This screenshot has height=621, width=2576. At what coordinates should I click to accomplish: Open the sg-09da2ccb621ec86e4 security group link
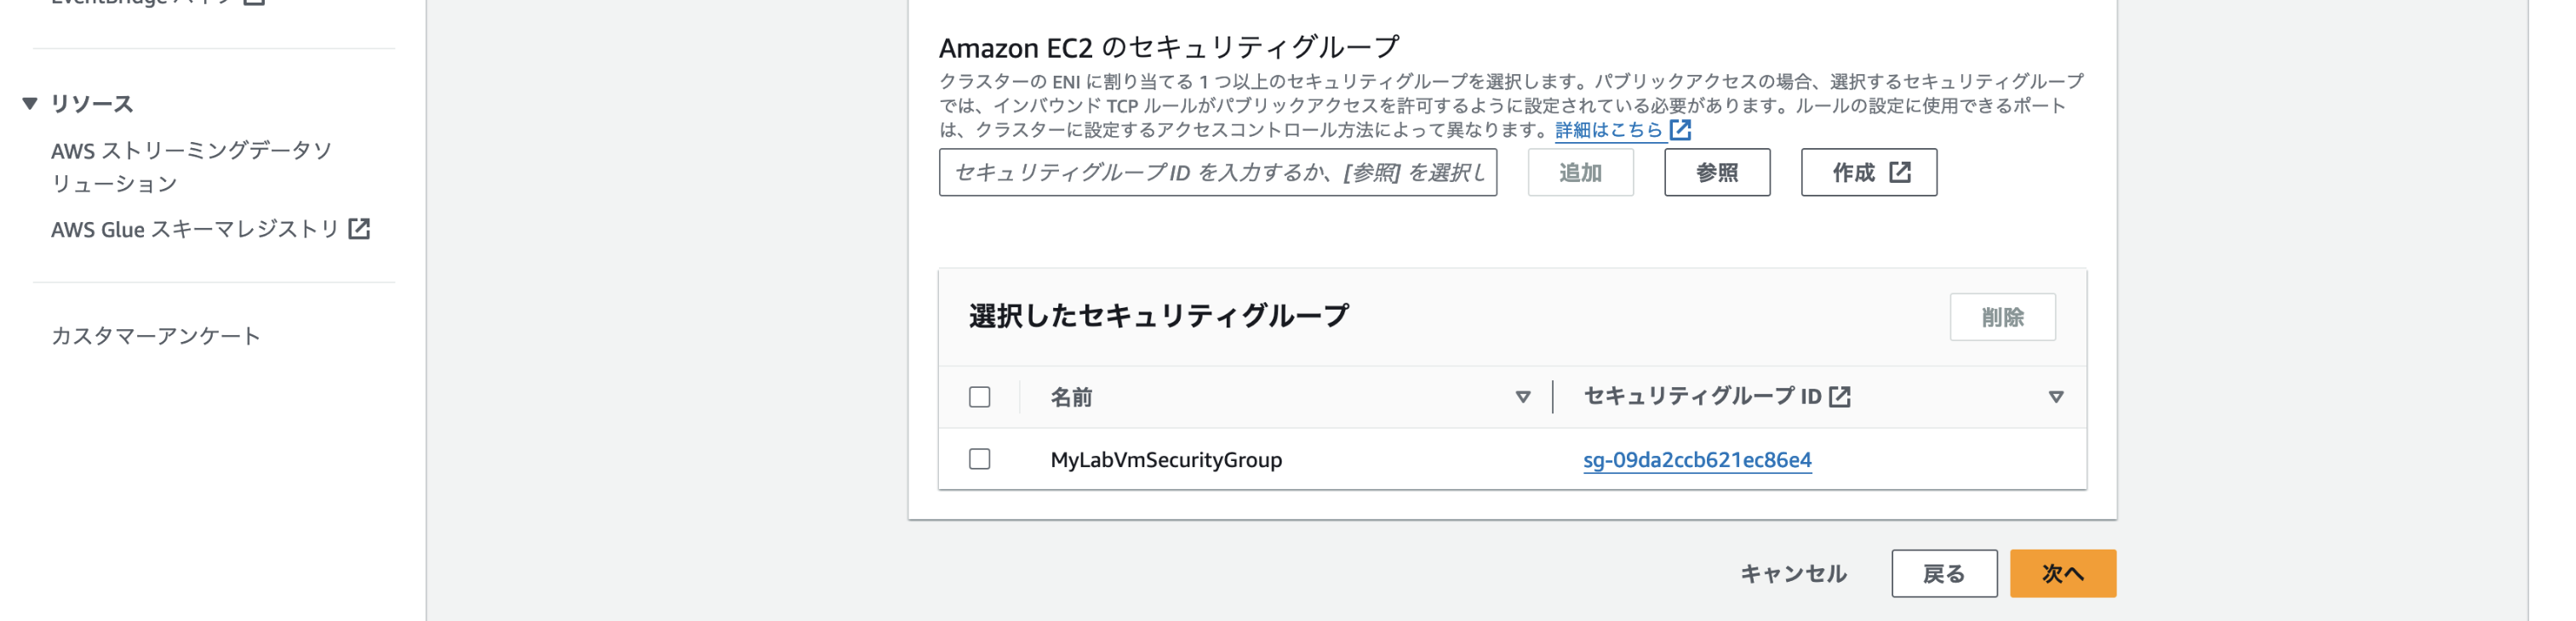coord(1696,460)
